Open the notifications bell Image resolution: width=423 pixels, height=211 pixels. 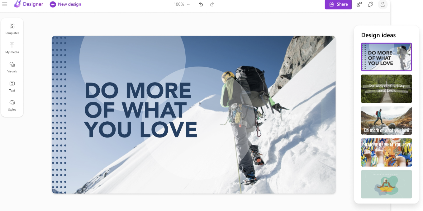point(370,4)
